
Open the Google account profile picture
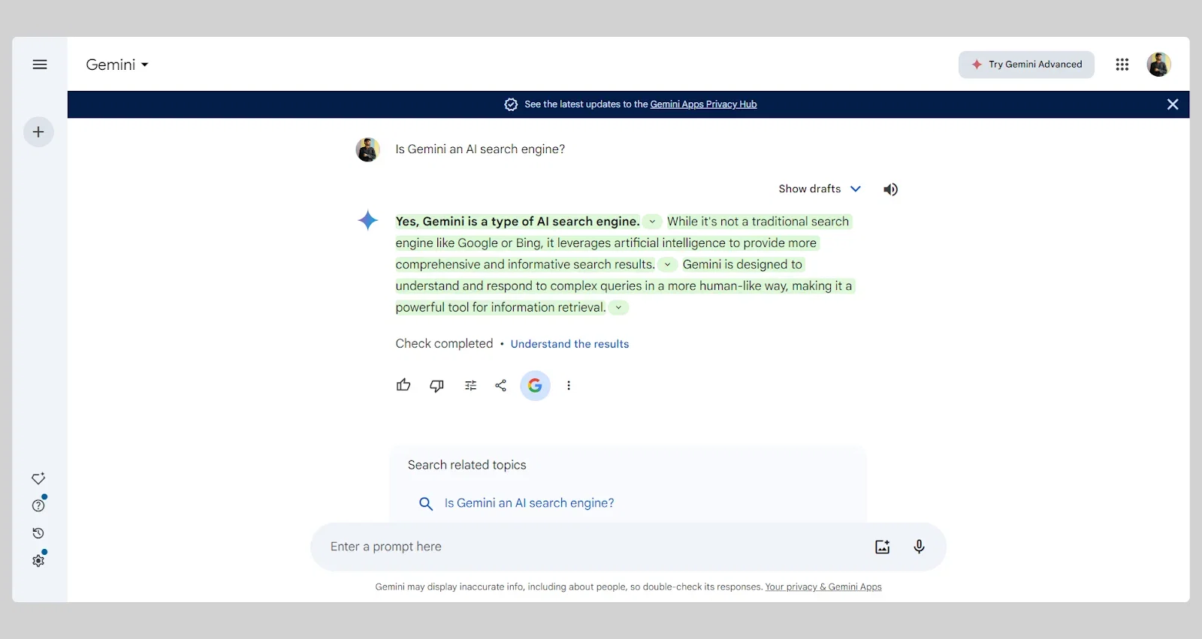tap(1158, 65)
